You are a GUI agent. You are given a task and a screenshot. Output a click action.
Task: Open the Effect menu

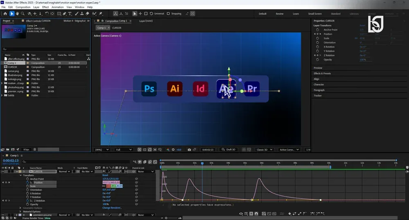coord(45,7)
